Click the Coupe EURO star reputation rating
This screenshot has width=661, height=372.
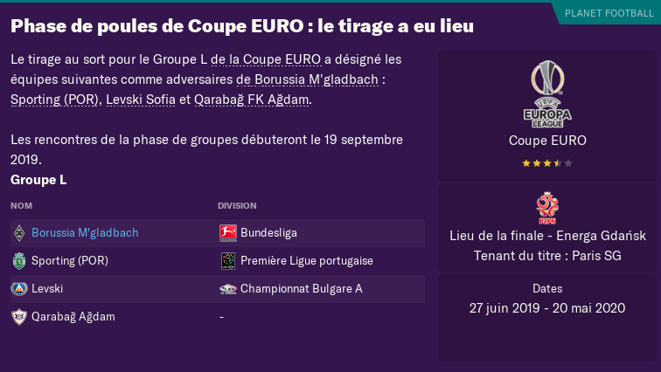pyautogui.click(x=547, y=163)
